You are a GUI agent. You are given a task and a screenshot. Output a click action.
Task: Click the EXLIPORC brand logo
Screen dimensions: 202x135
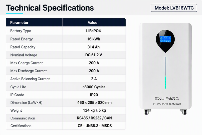167,99
